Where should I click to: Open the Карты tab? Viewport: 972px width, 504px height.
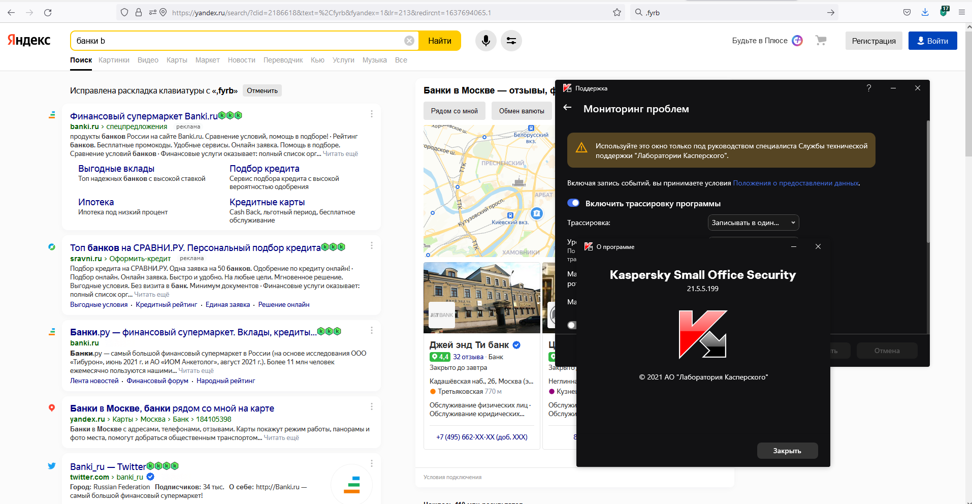[x=177, y=60]
